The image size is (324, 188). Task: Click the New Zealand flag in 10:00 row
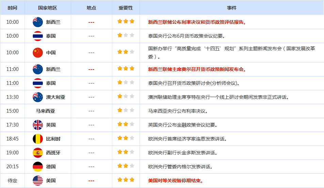tap(38, 22)
